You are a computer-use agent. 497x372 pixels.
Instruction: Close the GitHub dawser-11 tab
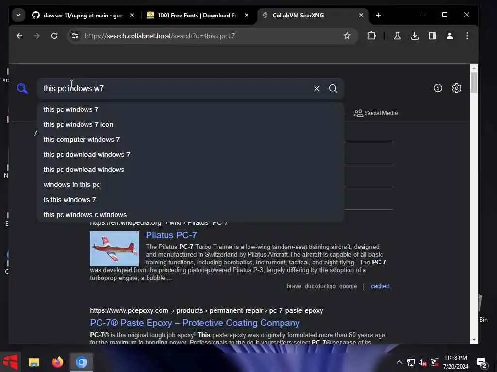click(132, 15)
